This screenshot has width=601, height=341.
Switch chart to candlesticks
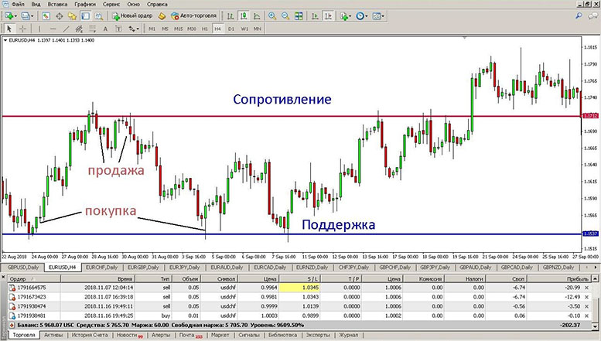244,16
